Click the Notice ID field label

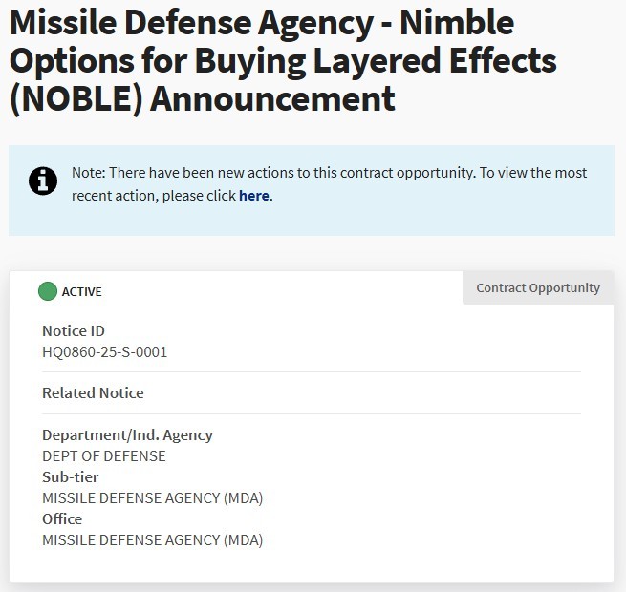click(x=74, y=330)
